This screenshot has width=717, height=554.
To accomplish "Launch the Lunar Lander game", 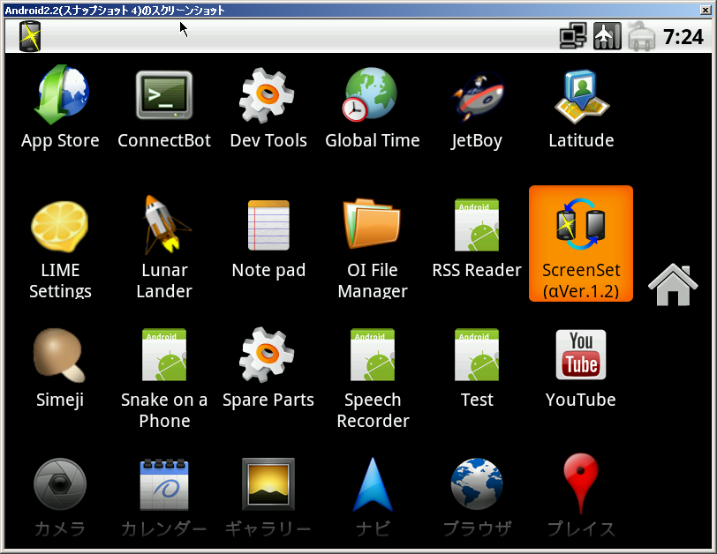I will coord(164,247).
